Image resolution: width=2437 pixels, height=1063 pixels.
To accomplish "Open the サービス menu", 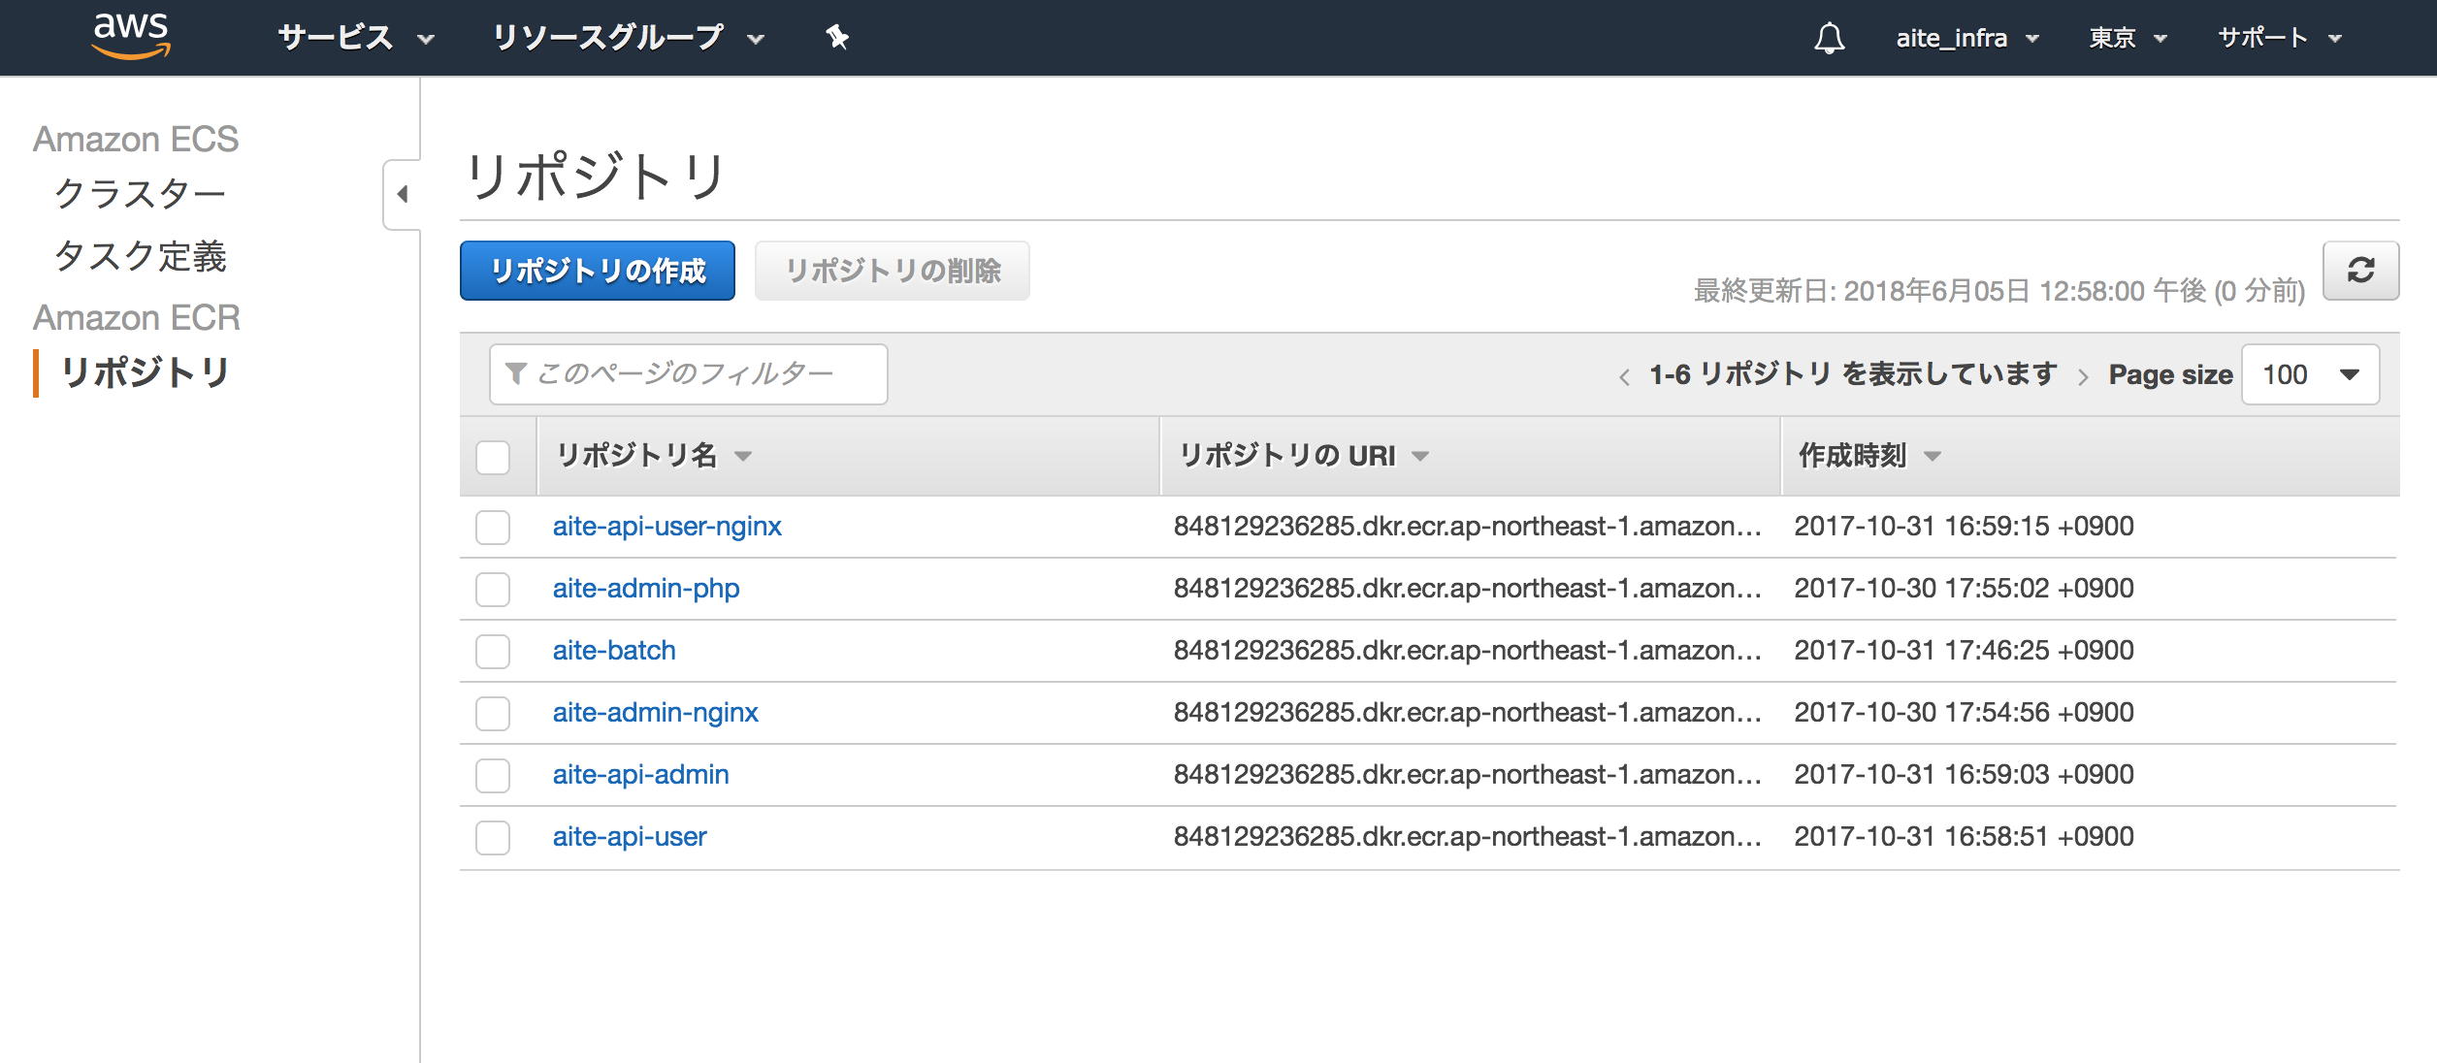I will 356,38.
